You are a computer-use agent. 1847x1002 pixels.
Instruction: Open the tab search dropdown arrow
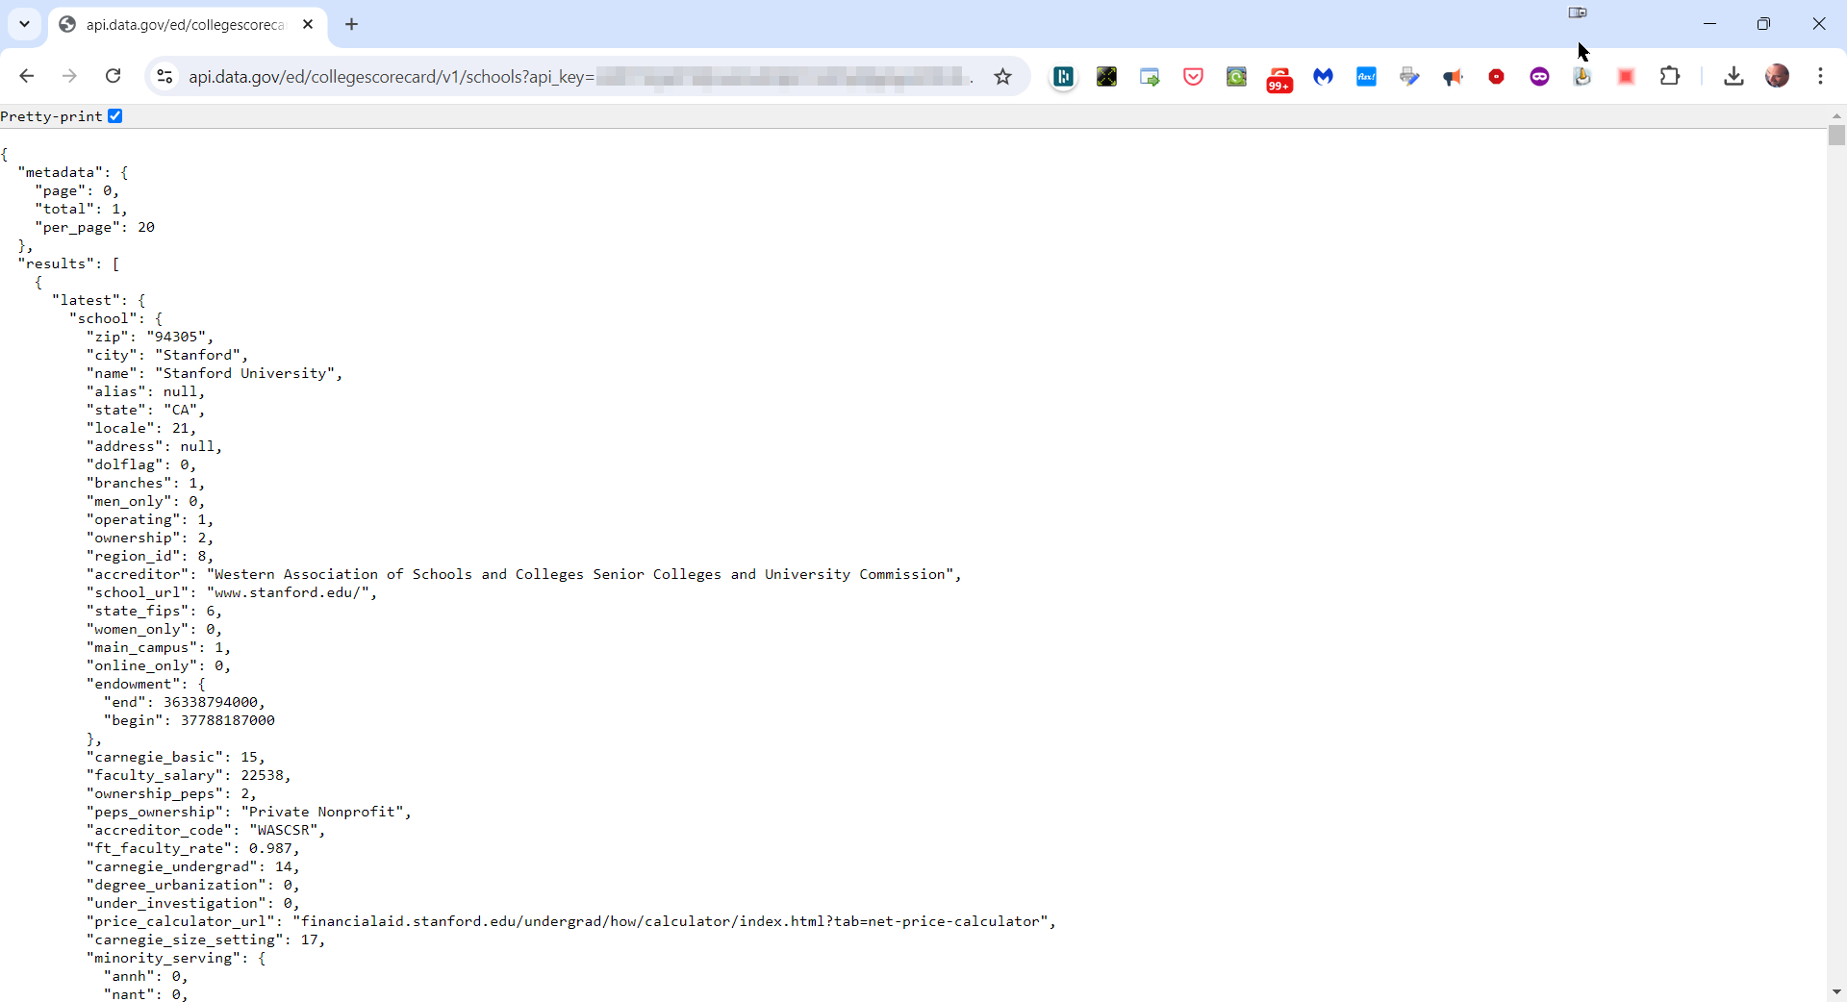point(25,24)
